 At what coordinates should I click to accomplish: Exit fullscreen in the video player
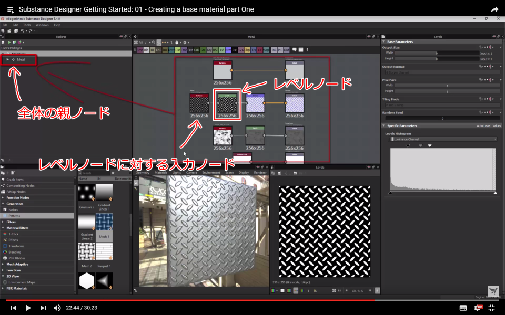(x=491, y=308)
